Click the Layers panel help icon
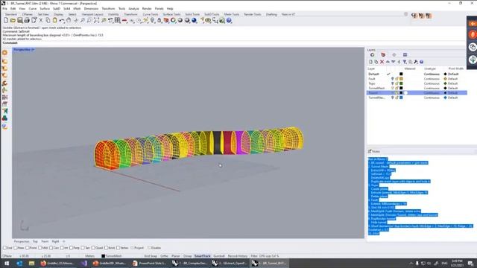 pyautogui.click(x=422, y=62)
